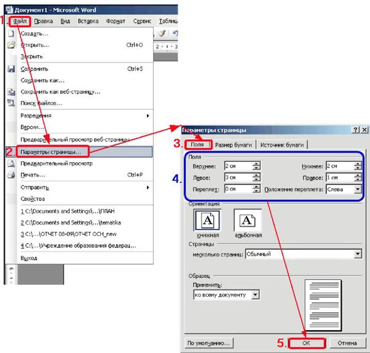Click the Переплет gutter field
The image size is (370, 353).
[x=238, y=189]
